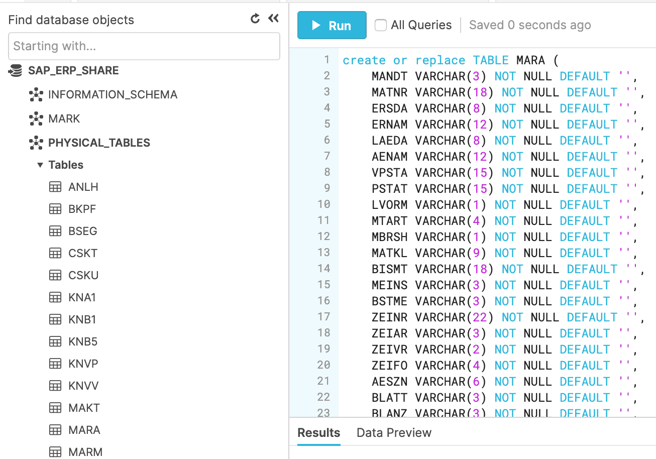Open the CSKU table entry
This screenshot has height=459, width=656.
pyautogui.click(x=83, y=276)
